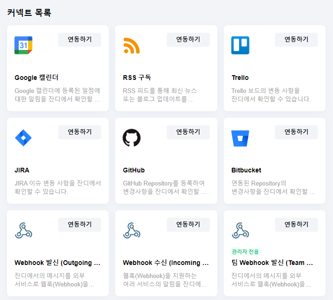Click 연동하기 on the RSS 구독 card
The height and width of the screenshot is (300, 333).
188,40
